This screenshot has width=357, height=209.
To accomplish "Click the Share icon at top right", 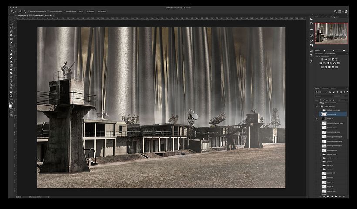I will click(x=346, y=11).
